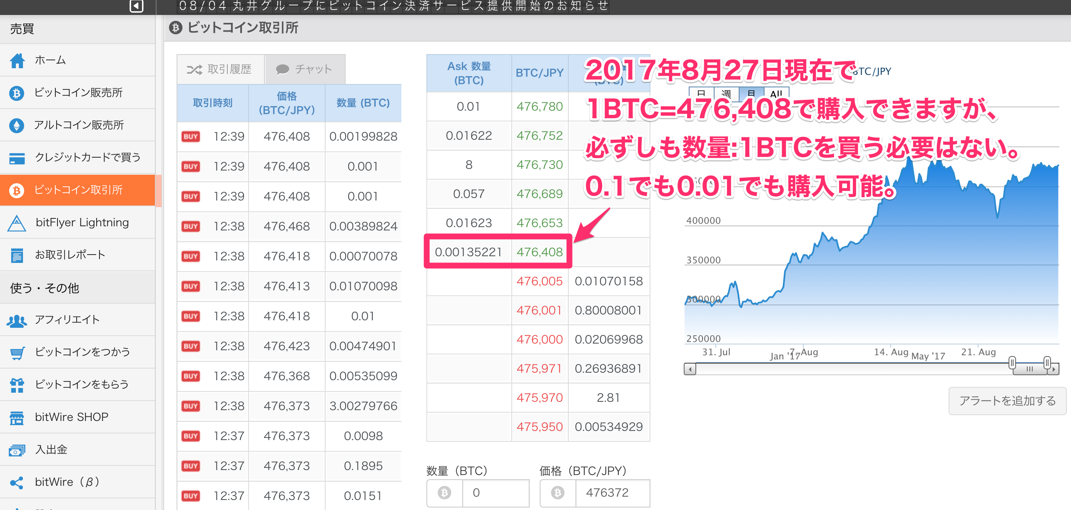
Task: Click the Bitcoin icon next to ビットコイン販売所
Action: pos(17,93)
